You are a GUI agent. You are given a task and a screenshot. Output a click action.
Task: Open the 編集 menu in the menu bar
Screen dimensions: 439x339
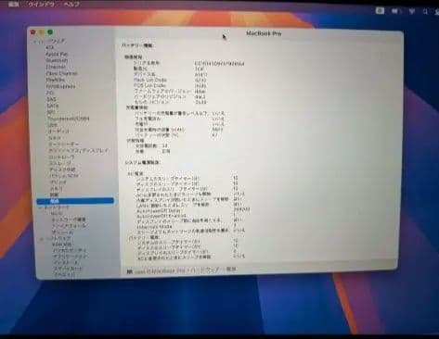coord(14,4)
